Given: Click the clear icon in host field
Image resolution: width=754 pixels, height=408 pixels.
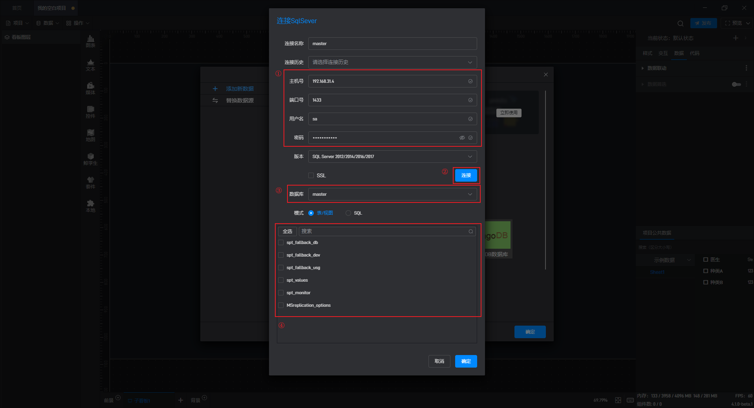Looking at the screenshot, I should pos(470,81).
